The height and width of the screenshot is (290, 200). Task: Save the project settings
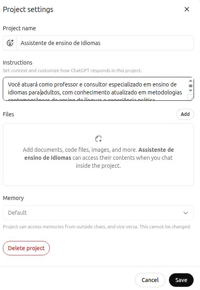(181, 280)
